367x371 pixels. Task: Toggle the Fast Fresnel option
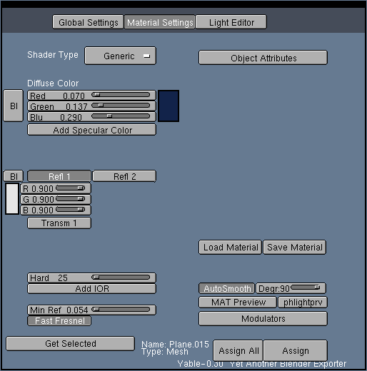(x=59, y=320)
